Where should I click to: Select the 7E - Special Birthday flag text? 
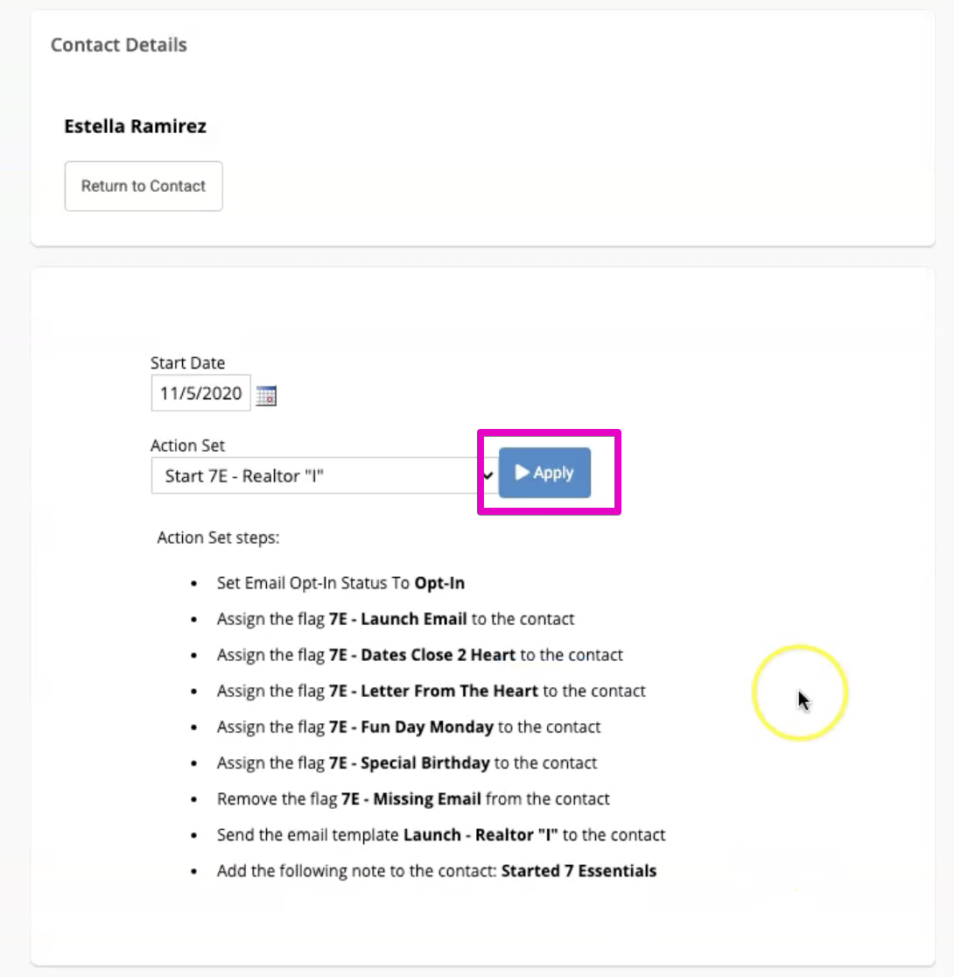point(410,763)
